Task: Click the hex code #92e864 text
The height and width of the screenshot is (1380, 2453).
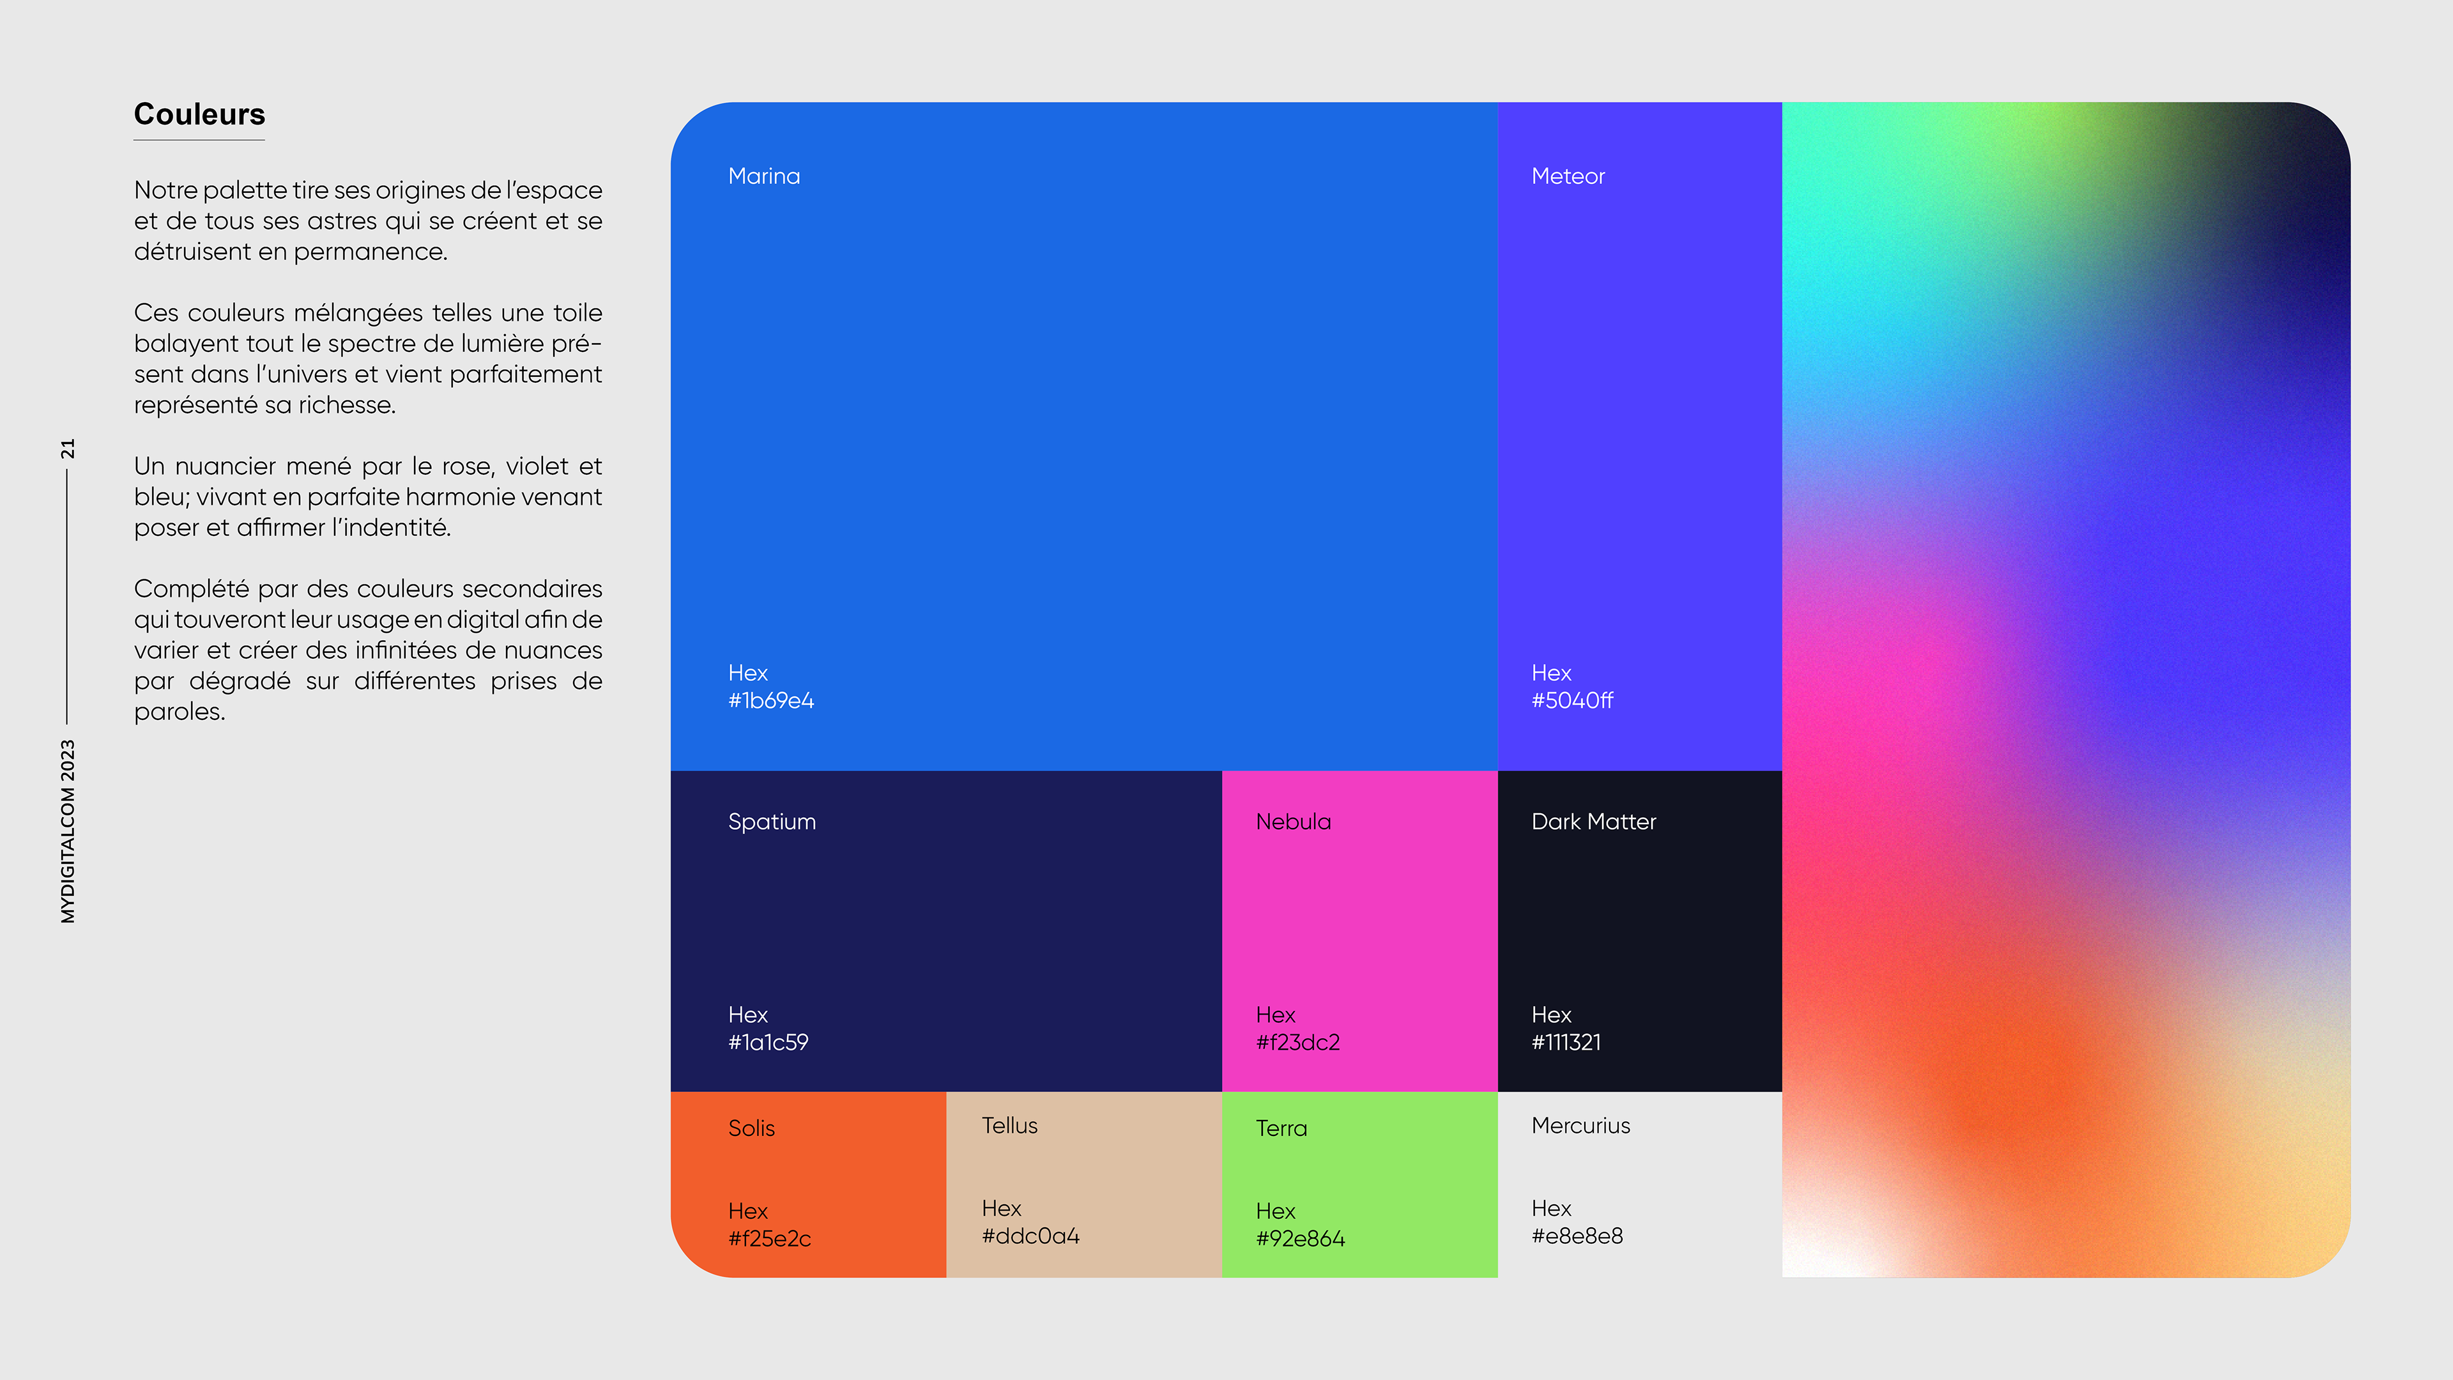Action: click(1300, 1239)
